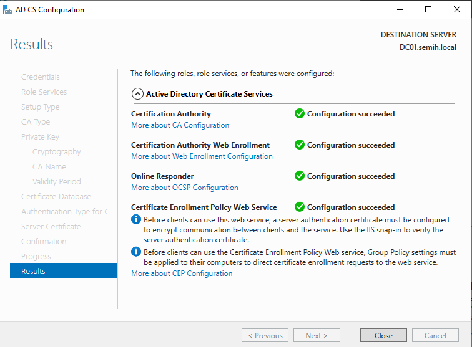
Task: Click Online Responder green success checkmark icon
Action: (x=300, y=176)
